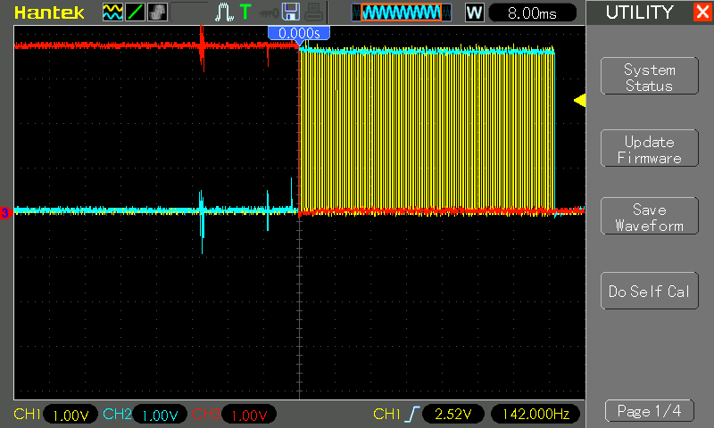Click the gray persistence icon in top bar
714x428 pixels.
[x=156, y=12]
